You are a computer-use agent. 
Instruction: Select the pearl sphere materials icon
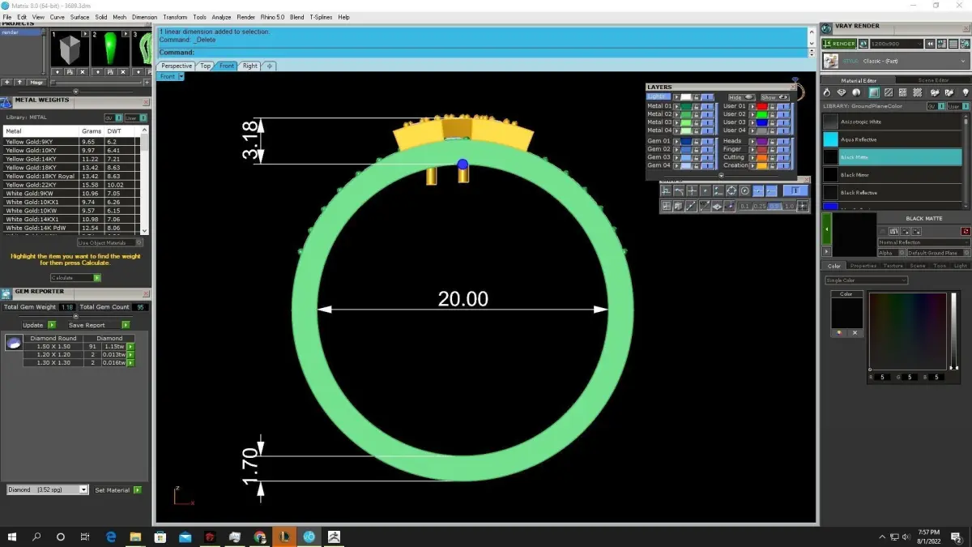(x=856, y=92)
